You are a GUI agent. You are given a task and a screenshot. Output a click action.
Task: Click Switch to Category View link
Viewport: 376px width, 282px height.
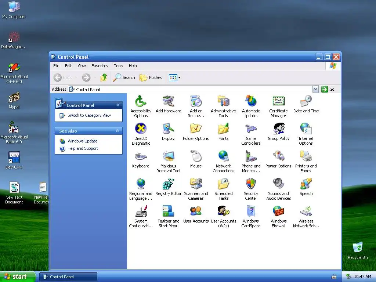click(x=89, y=115)
